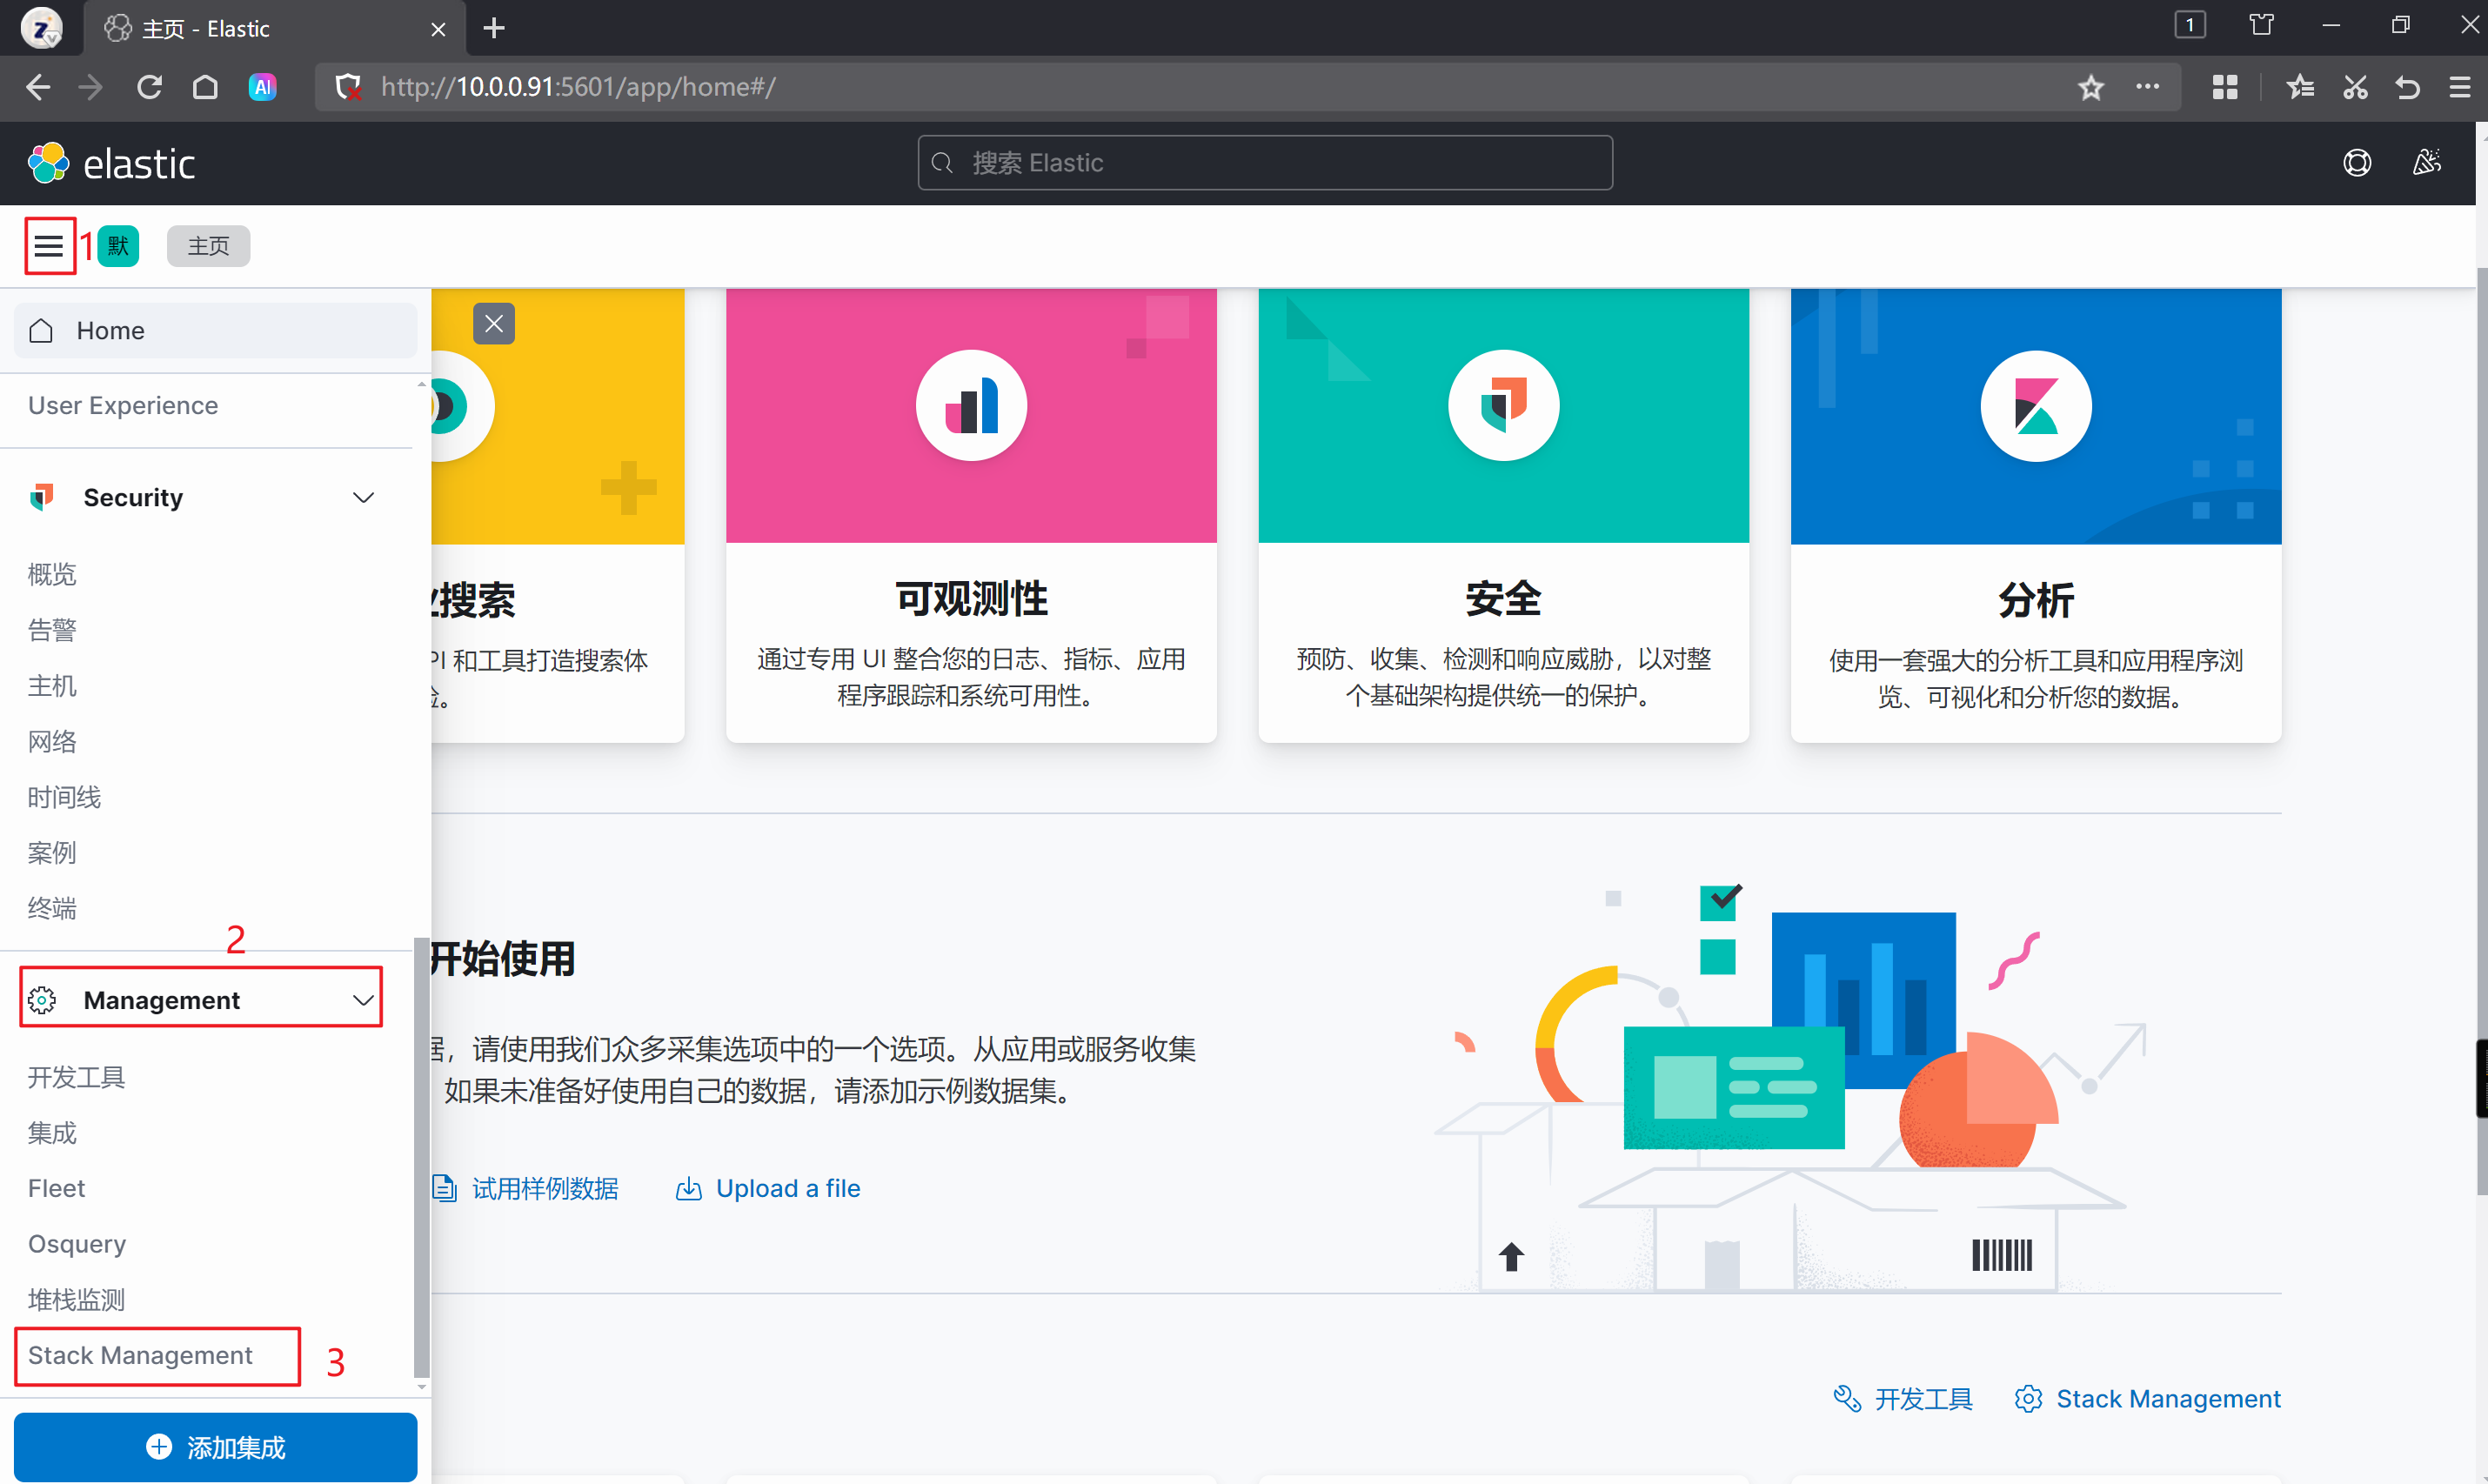Viewport: 2488px width, 1484px height.
Task: Click the Security shield icon in sidebar
Action: (42, 497)
